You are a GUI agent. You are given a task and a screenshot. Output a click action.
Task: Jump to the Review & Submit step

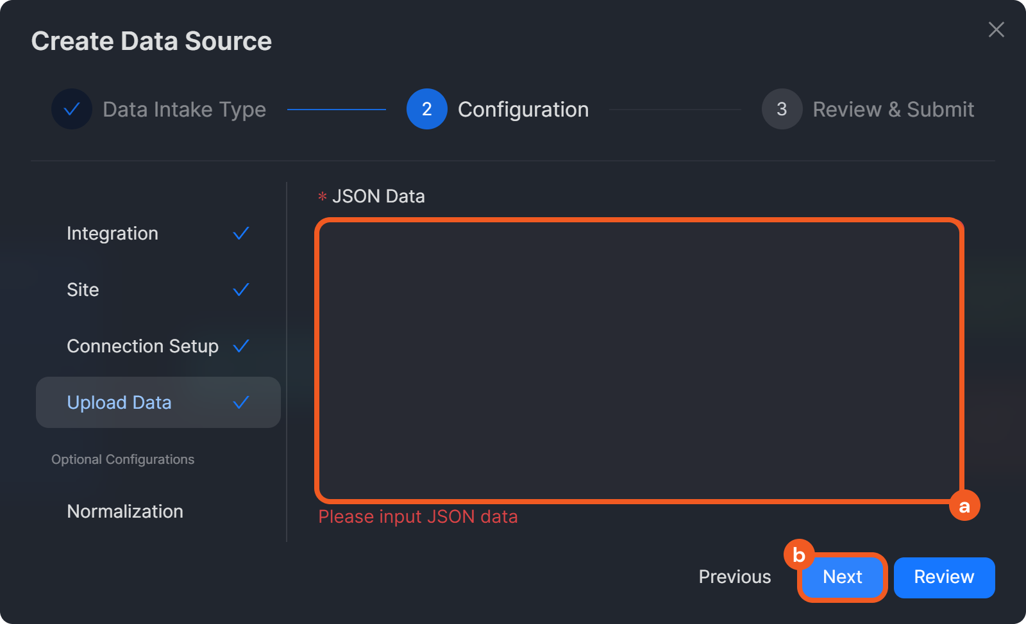893,110
